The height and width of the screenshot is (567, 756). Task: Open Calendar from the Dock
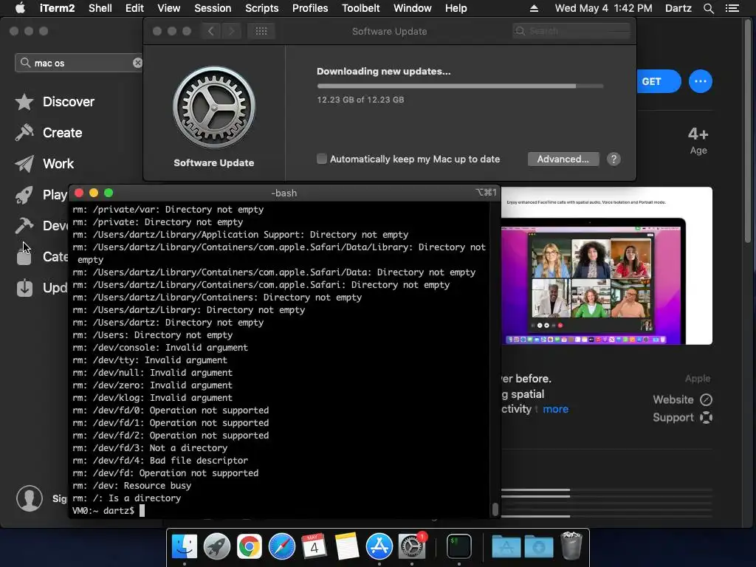click(x=314, y=546)
